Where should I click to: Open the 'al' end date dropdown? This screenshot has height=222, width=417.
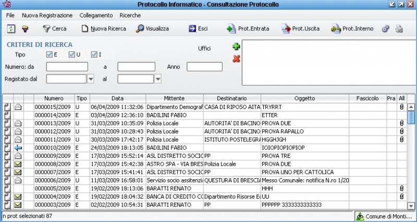pos(158,79)
